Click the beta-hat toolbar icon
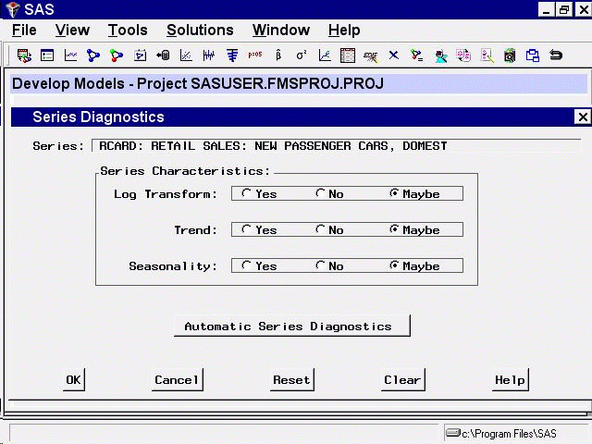The image size is (592, 444). tap(278, 55)
